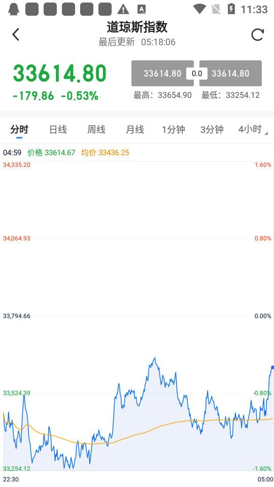Viewport: 274px width, 487px height.
Task: Tap the 34,335.20 axis label
Action: coord(17,164)
